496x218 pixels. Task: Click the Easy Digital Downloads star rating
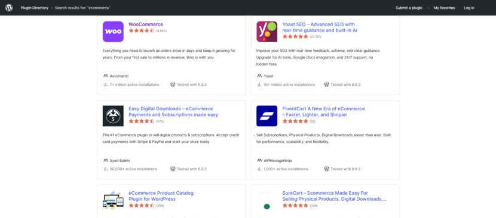(x=142, y=121)
